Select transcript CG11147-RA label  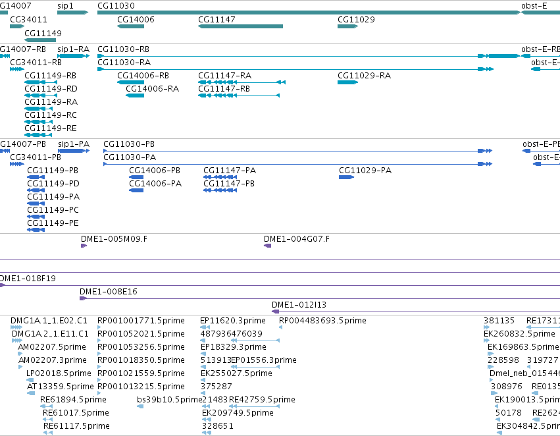coord(224,75)
